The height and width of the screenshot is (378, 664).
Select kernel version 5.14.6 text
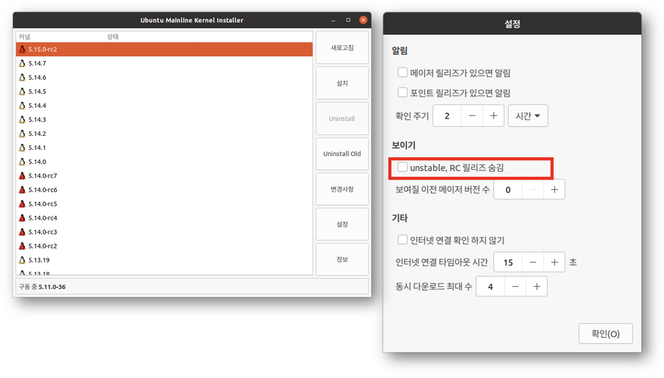tap(37, 77)
